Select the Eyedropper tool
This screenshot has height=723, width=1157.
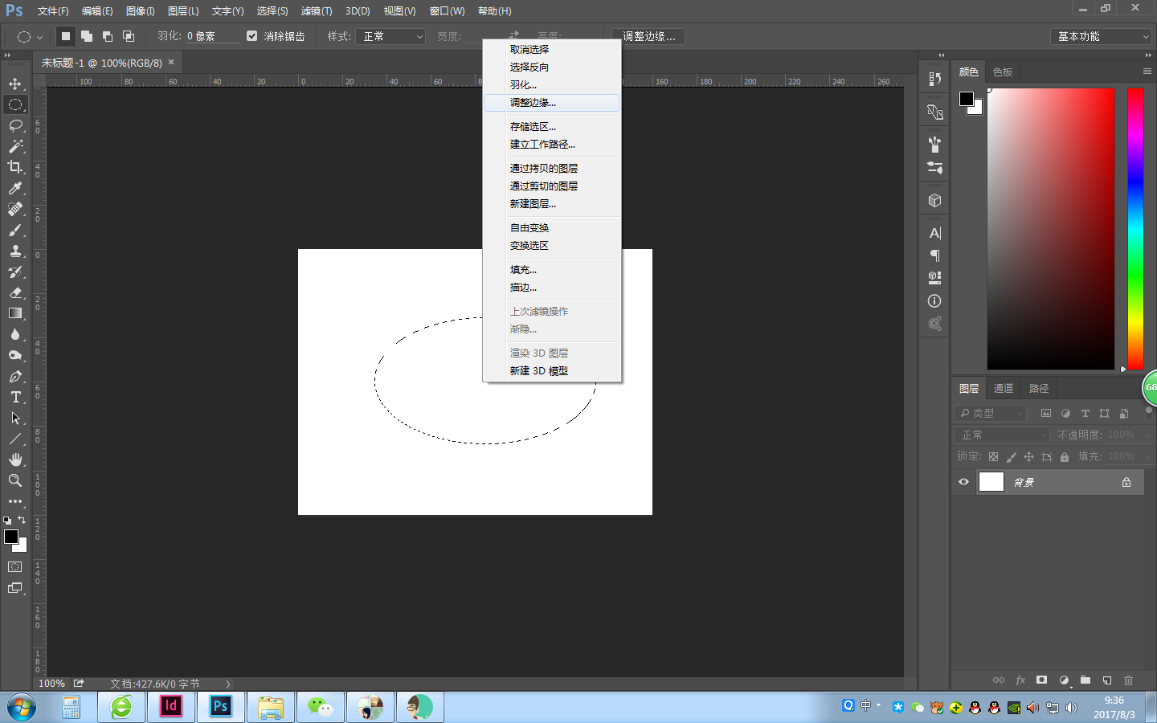pos(15,188)
